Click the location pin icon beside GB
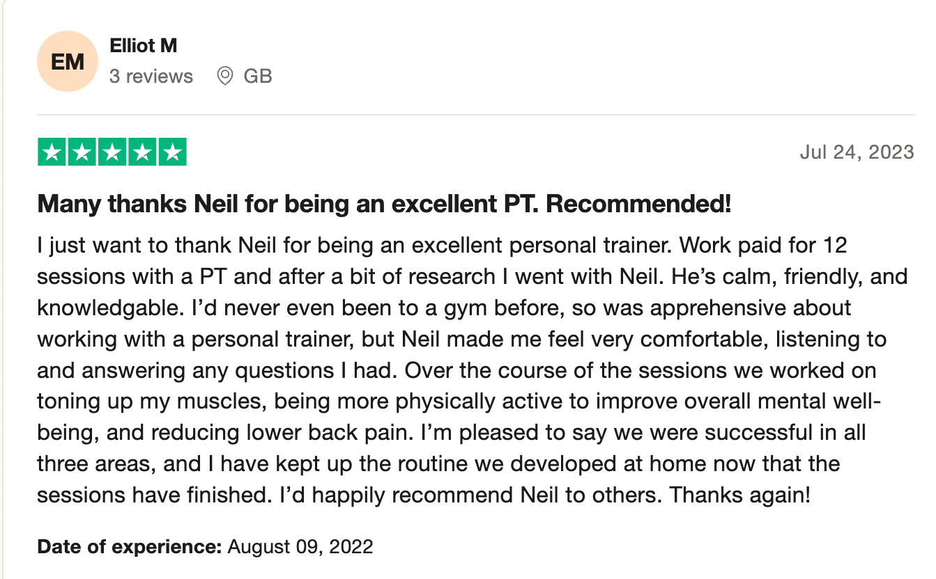 click(224, 76)
